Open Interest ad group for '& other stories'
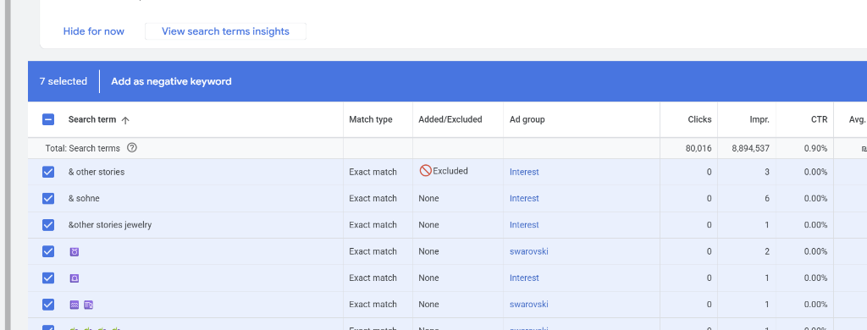Image resolution: width=867 pixels, height=330 pixels. [x=524, y=172]
